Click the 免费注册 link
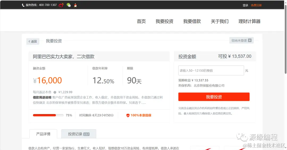Viewport: 287px width, 150px height. coord(256,5)
